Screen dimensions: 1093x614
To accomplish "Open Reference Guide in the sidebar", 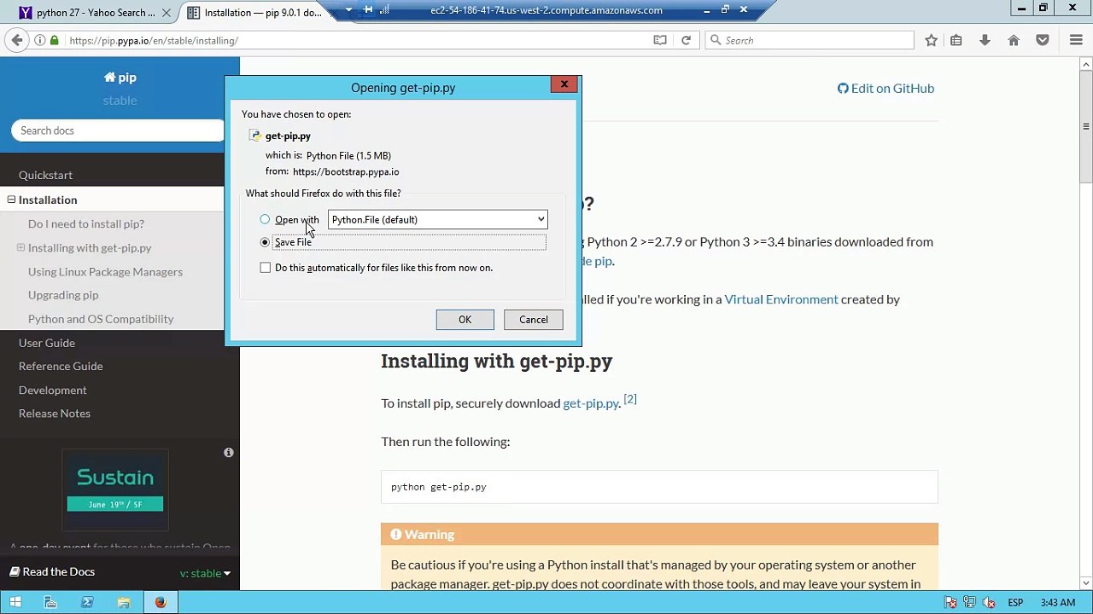I will coord(61,366).
